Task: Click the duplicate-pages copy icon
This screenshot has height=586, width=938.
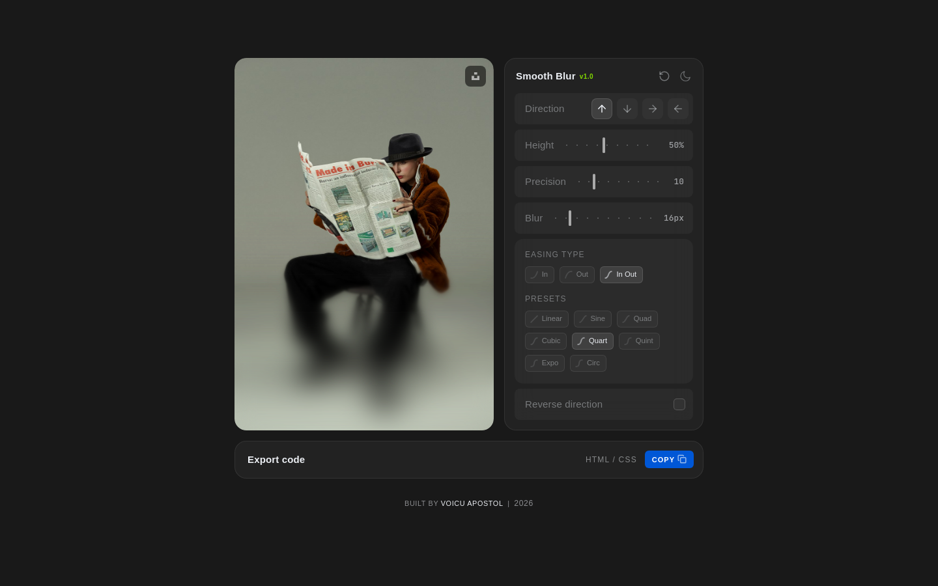Action: click(x=683, y=459)
